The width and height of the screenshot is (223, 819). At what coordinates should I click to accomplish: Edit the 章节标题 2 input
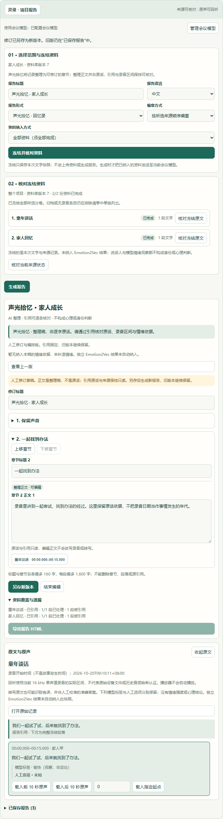111,471
